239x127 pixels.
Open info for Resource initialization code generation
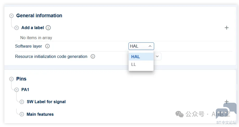point(93,56)
